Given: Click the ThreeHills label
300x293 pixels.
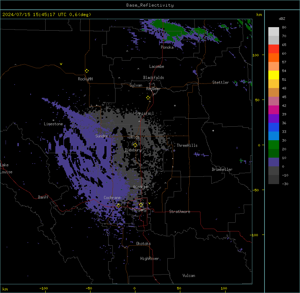Looking at the screenshot, I should [x=187, y=145].
